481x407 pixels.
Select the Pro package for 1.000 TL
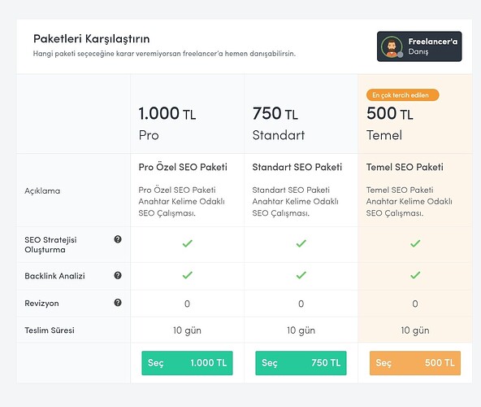pos(187,363)
